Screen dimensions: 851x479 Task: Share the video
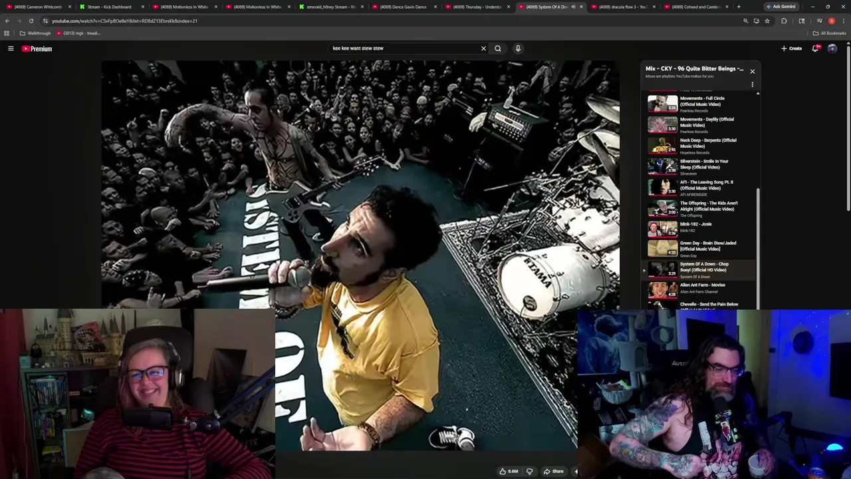pos(553,472)
